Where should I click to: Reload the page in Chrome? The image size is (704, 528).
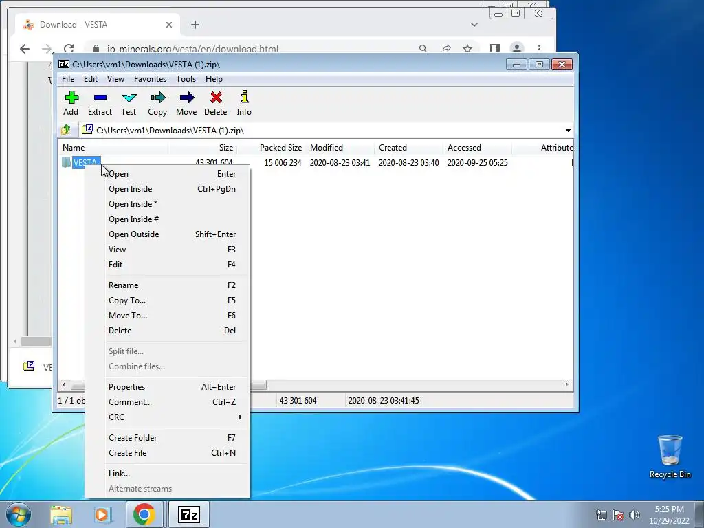69,49
